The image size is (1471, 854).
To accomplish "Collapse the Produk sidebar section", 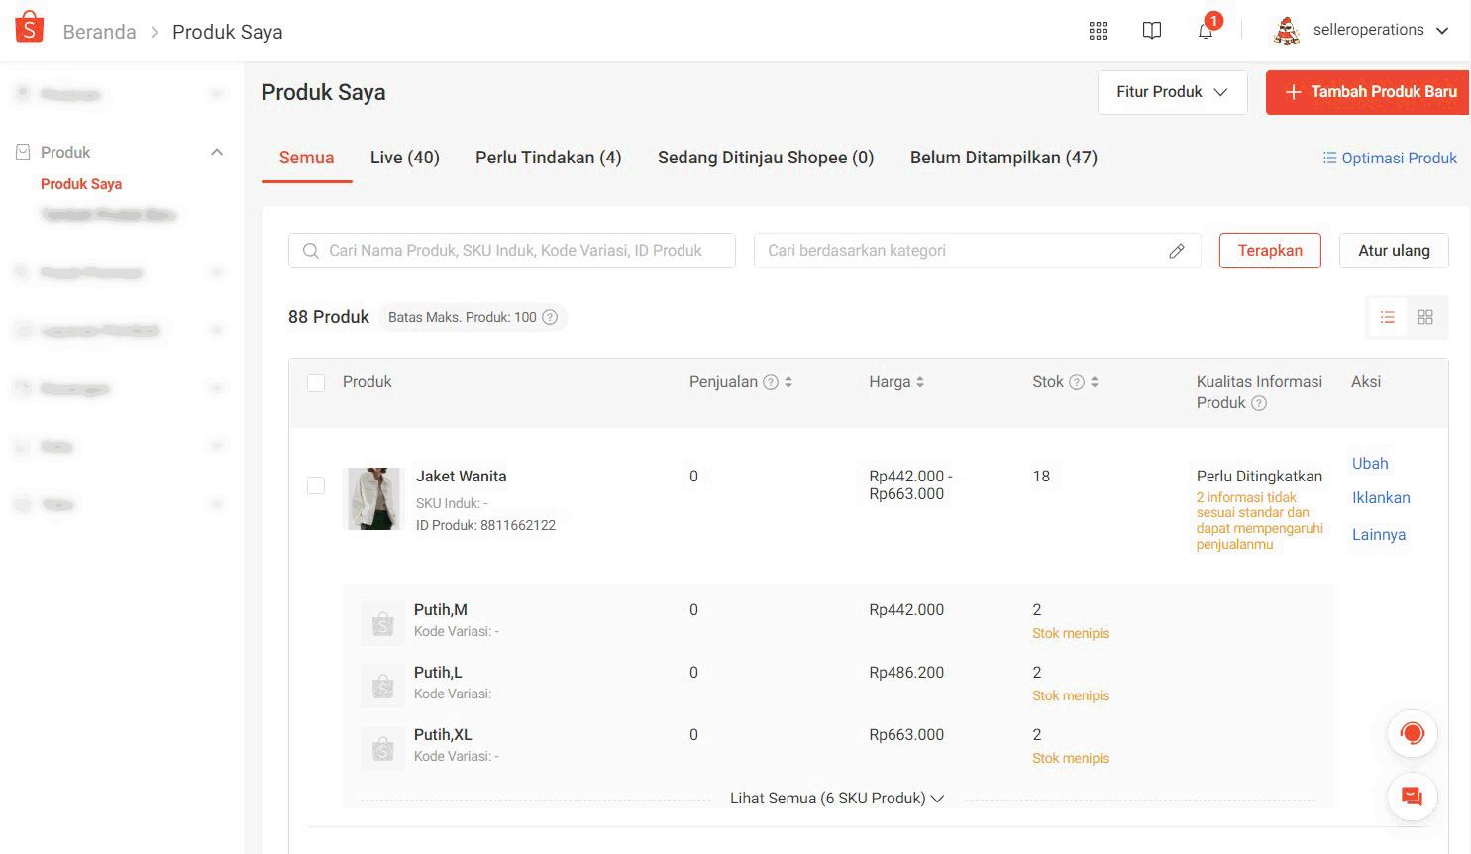I will (217, 152).
